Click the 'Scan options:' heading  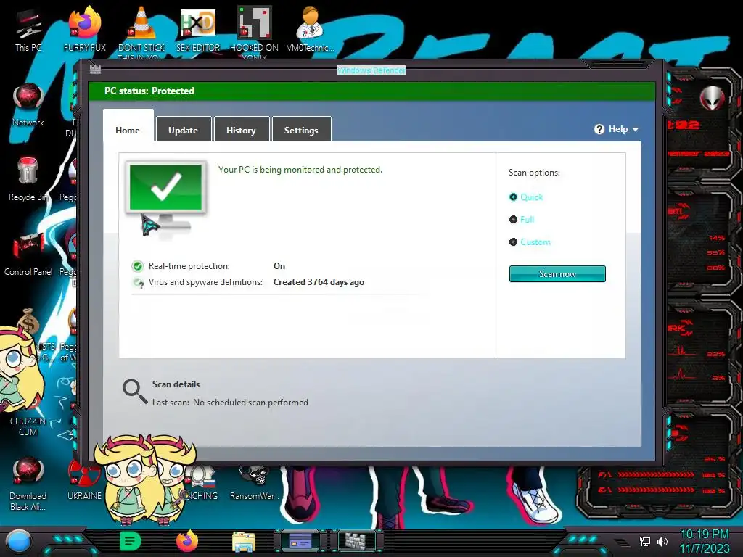534,173
